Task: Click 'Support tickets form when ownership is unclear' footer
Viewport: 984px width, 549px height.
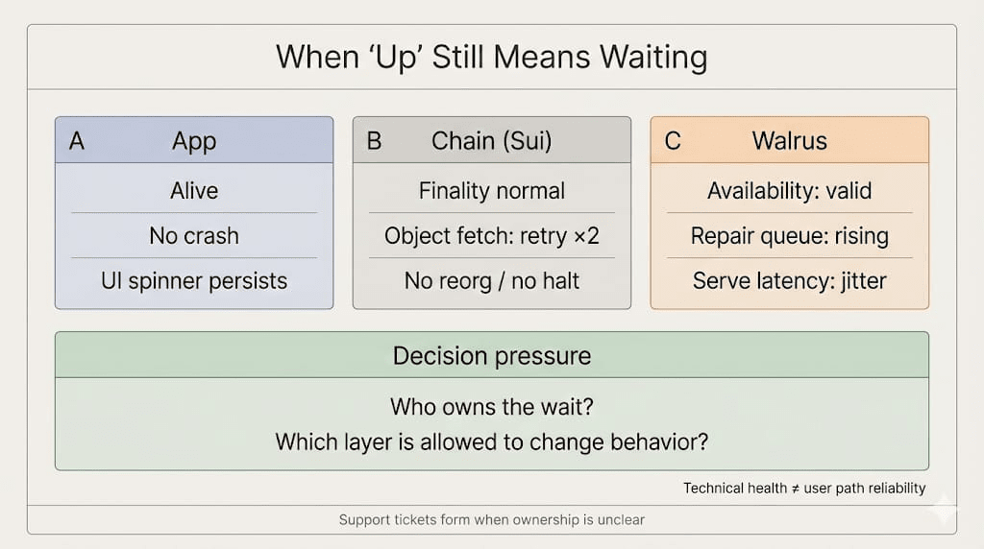Action: click(492, 519)
